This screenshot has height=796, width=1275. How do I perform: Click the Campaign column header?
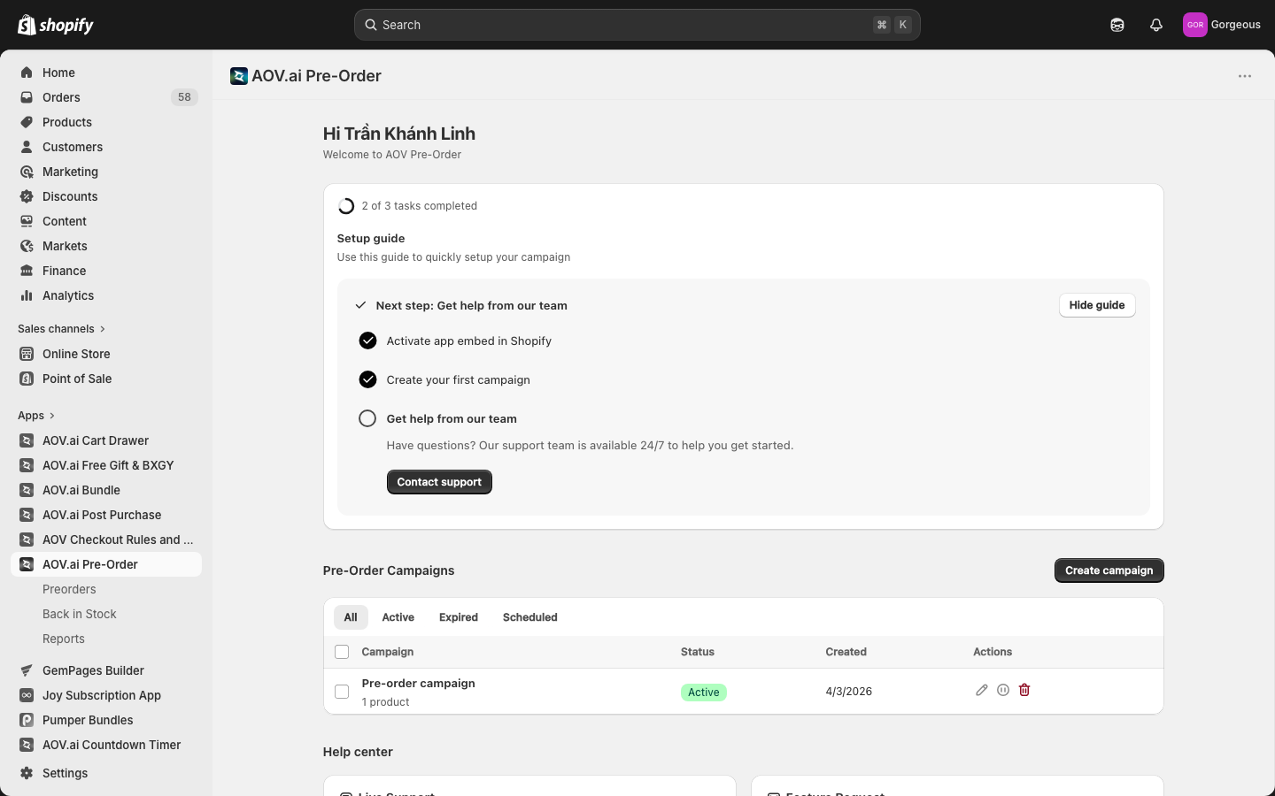click(x=388, y=652)
